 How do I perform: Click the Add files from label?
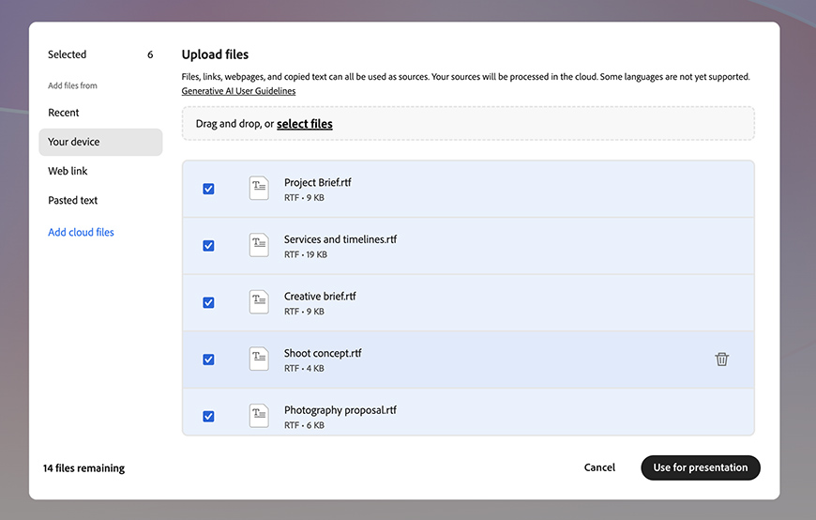coord(72,85)
